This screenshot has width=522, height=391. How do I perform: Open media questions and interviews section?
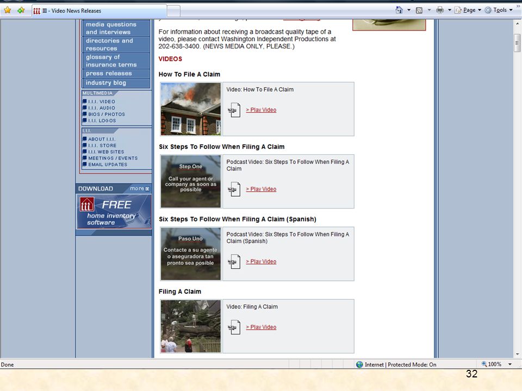pyautogui.click(x=116, y=28)
